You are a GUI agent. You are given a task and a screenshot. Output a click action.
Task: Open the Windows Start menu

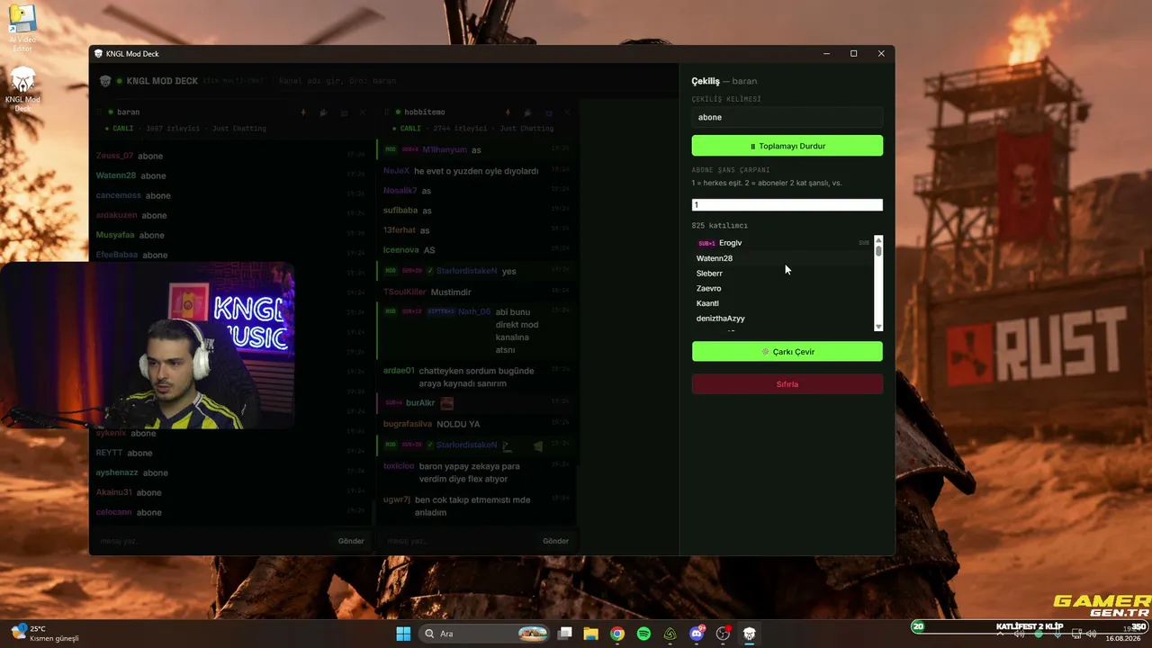(x=403, y=634)
